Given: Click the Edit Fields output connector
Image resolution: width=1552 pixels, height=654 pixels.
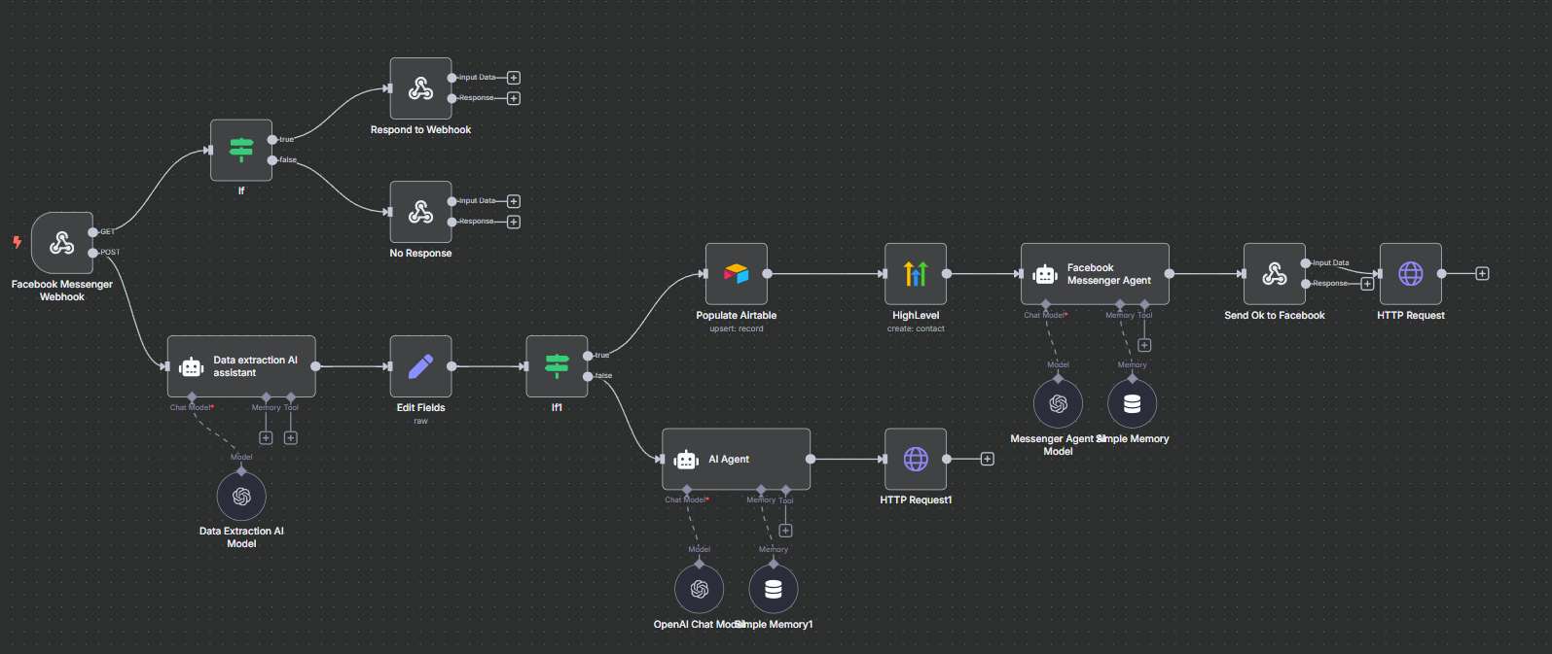Looking at the screenshot, I should click(451, 366).
